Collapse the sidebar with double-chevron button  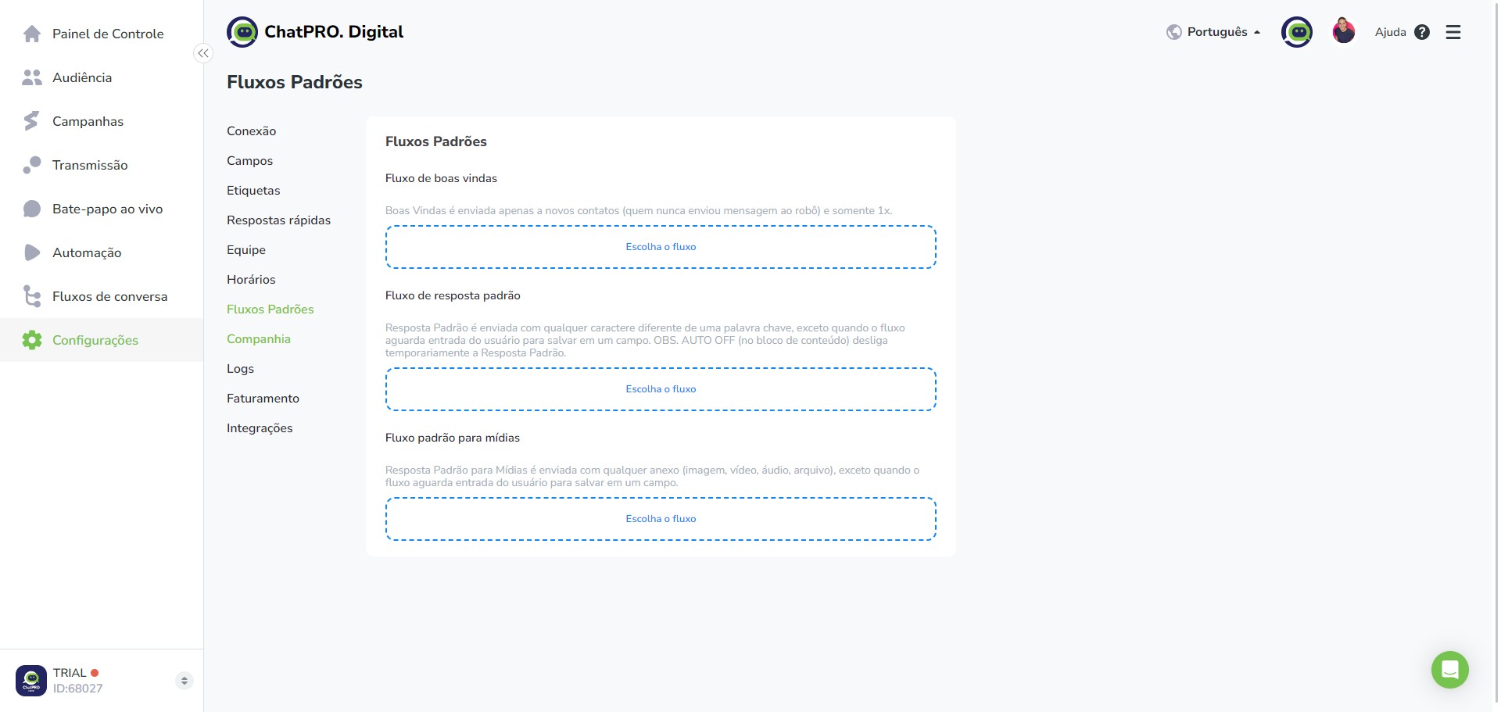pyautogui.click(x=203, y=53)
